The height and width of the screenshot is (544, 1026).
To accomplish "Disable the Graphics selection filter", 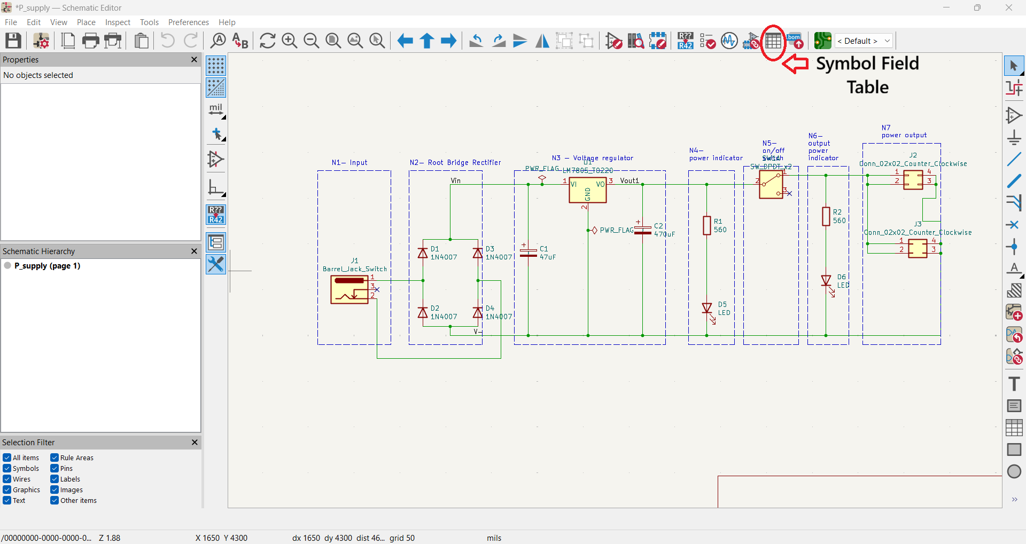I will point(7,490).
